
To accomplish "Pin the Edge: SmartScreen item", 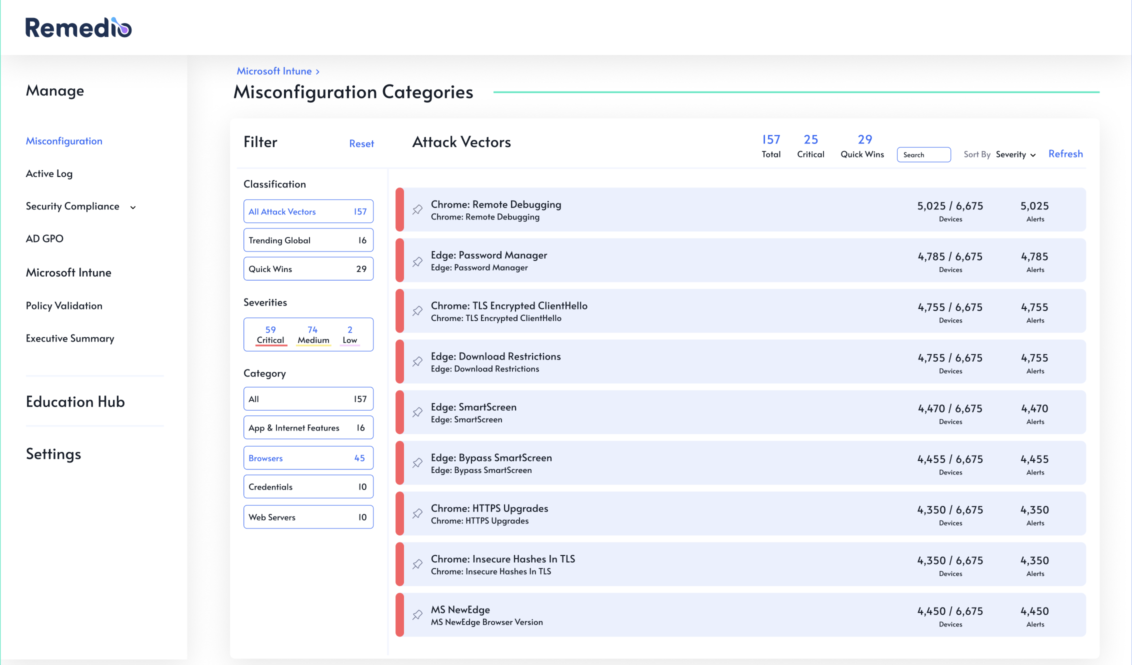I will [417, 412].
